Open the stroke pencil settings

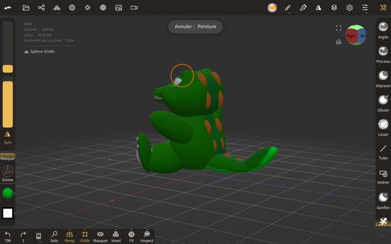pyautogui.click(x=288, y=8)
